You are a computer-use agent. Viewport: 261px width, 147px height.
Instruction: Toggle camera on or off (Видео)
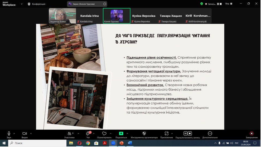coord(25,134)
